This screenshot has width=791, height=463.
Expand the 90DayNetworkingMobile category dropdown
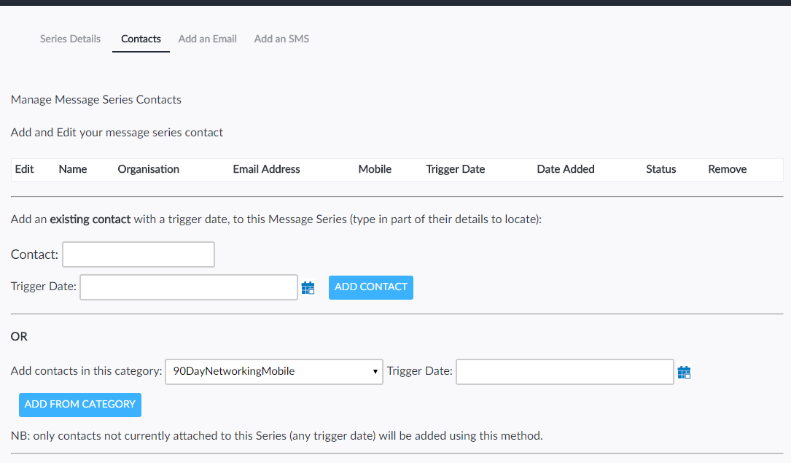[x=273, y=371]
